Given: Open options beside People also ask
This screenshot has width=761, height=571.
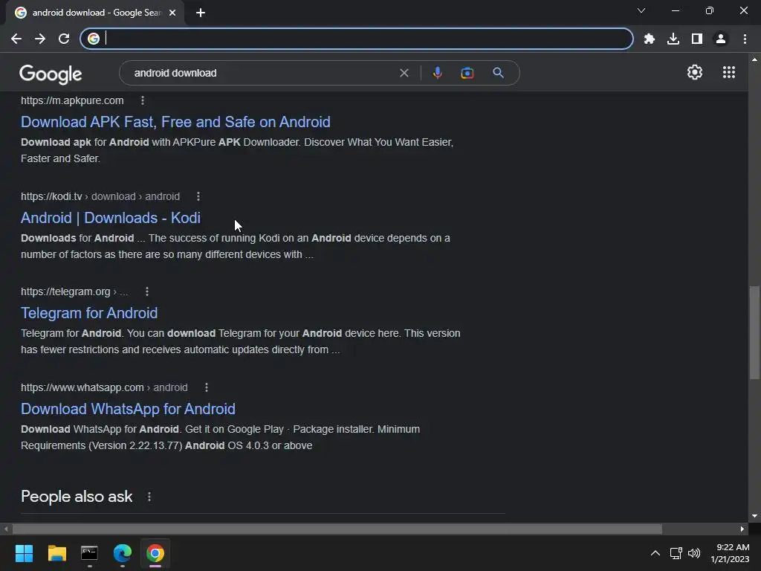Looking at the screenshot, I should tap(149, 497).
